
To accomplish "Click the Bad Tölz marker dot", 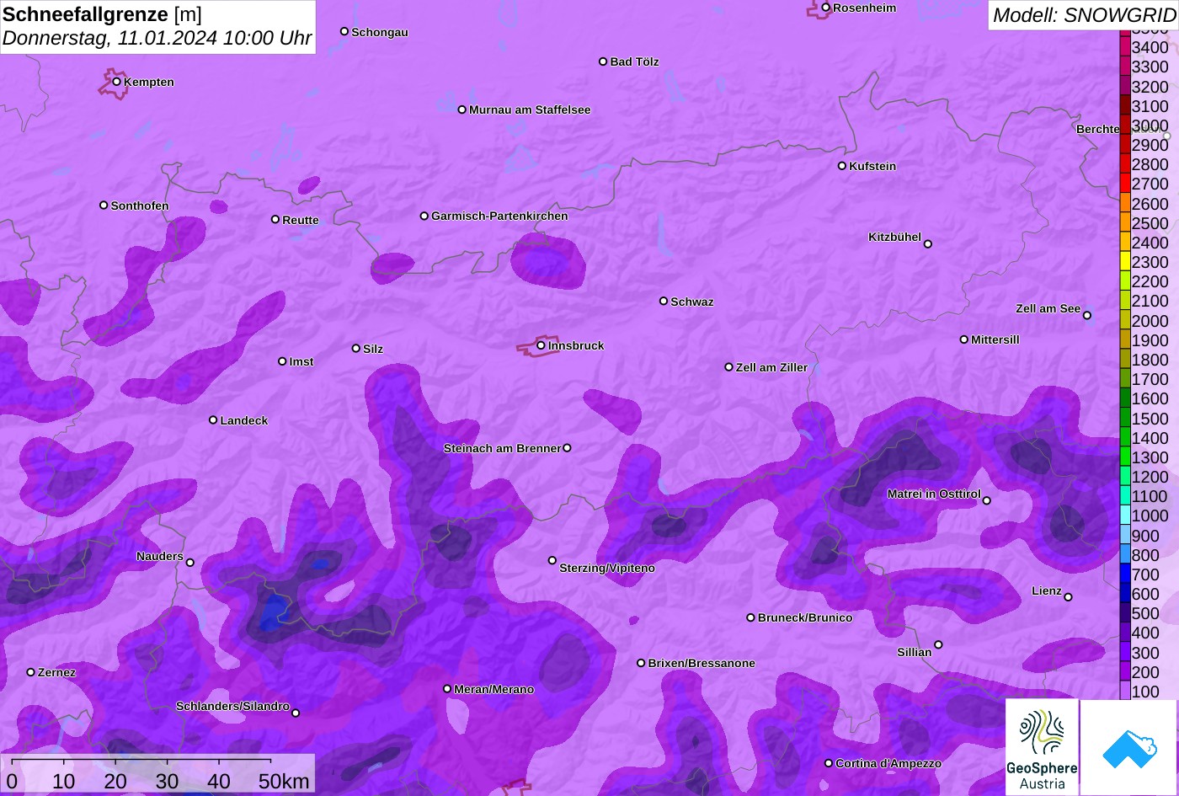I will 603,61.
